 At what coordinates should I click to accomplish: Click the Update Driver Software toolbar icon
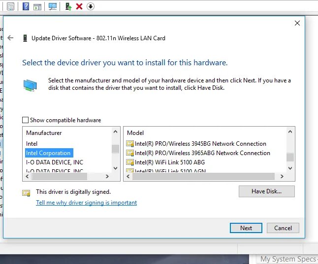(68, 6)
